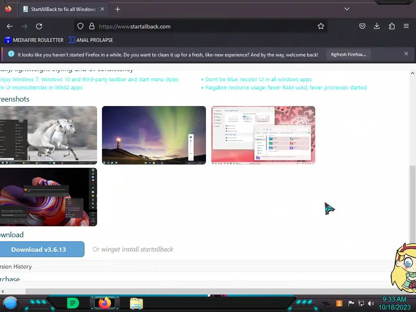Open the Action Center flag tray icon
416x312 pixels.
[x=351, y=303]
